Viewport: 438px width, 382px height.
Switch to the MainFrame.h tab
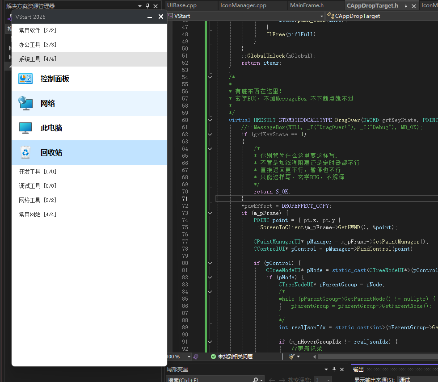tap(307, 5)
